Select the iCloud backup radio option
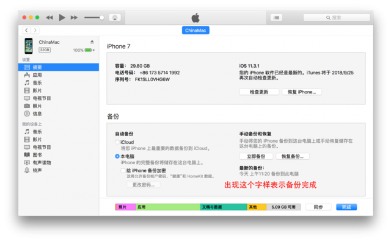The height and width of the screenshot is (241, 391). tap(117, 142)
